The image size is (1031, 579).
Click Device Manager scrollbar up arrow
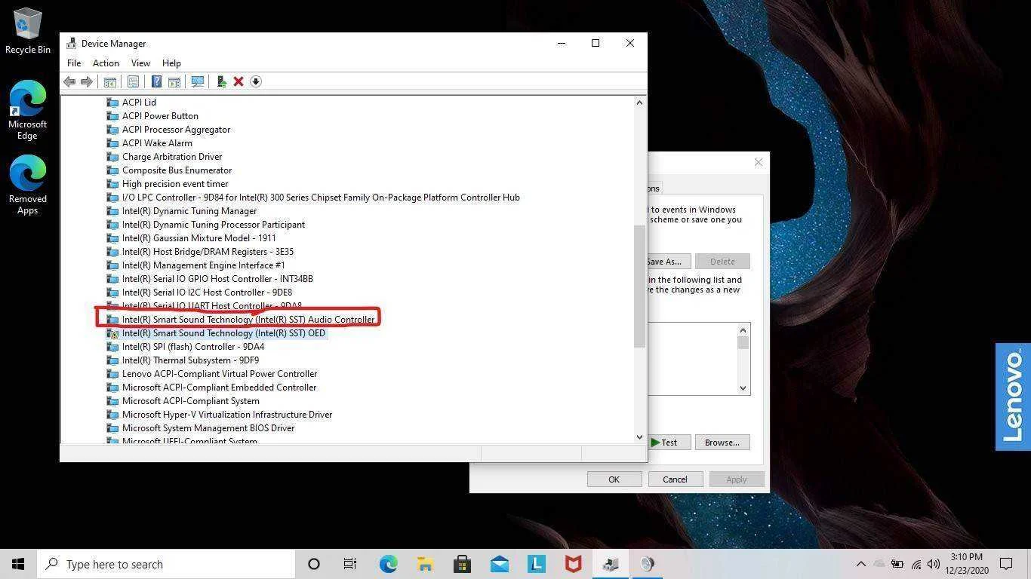(639, 103)
